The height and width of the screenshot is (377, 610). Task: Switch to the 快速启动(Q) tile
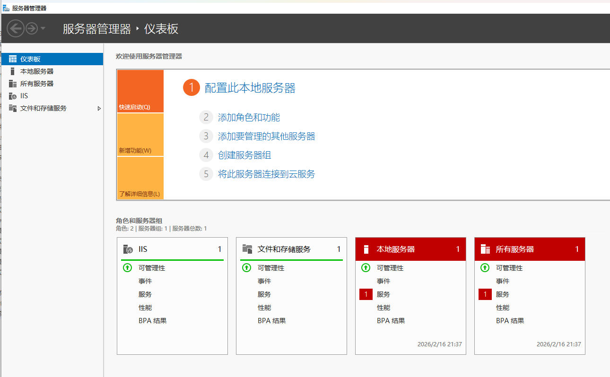coord(140,91)
